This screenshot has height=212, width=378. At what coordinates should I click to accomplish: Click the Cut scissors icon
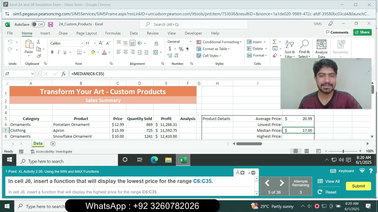coord(38,42)
